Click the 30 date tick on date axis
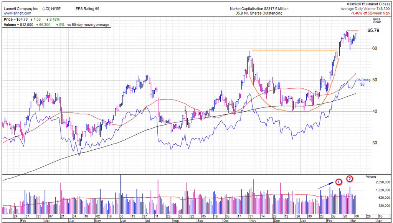The height and width of the screenshot is (223, 393). [x=121, y=216]
